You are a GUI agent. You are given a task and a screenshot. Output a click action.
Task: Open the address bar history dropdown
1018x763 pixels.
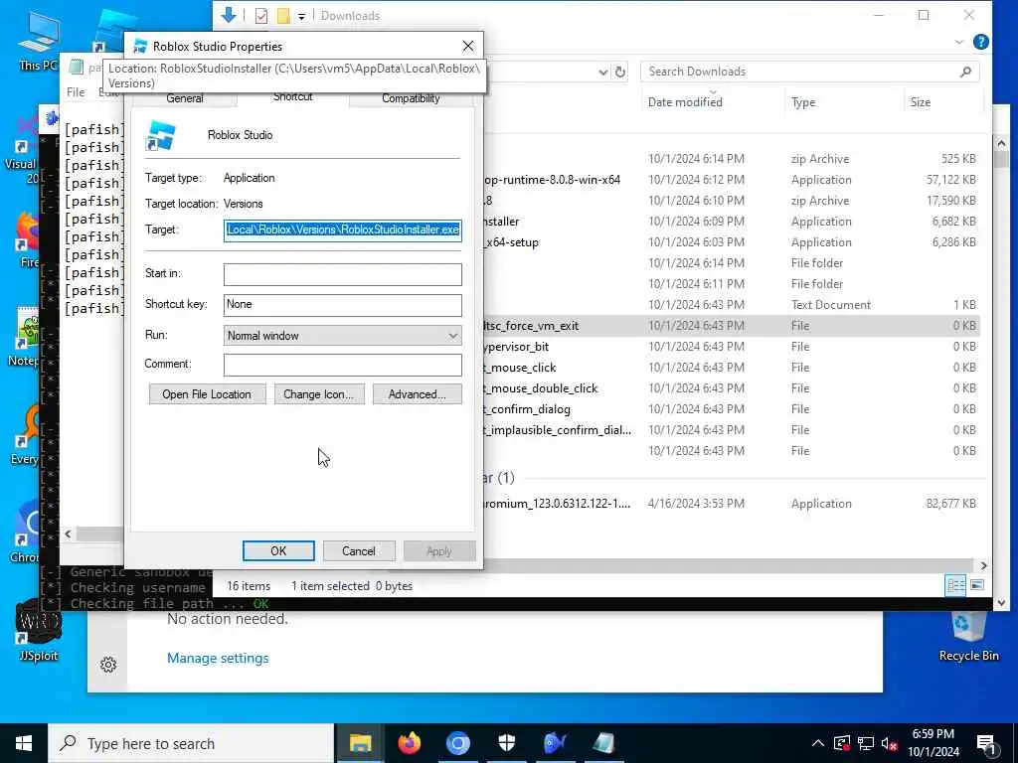tap(603, 72)
